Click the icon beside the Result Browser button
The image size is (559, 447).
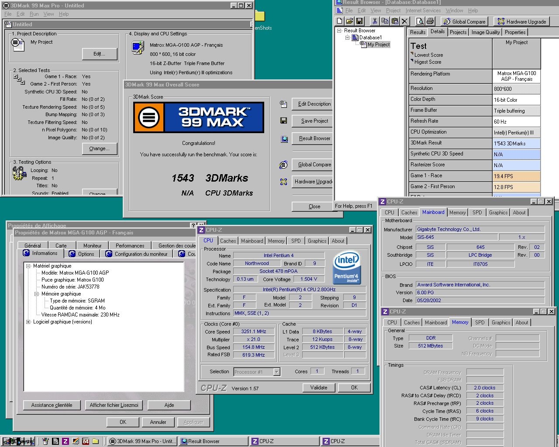tap(284, 139)
